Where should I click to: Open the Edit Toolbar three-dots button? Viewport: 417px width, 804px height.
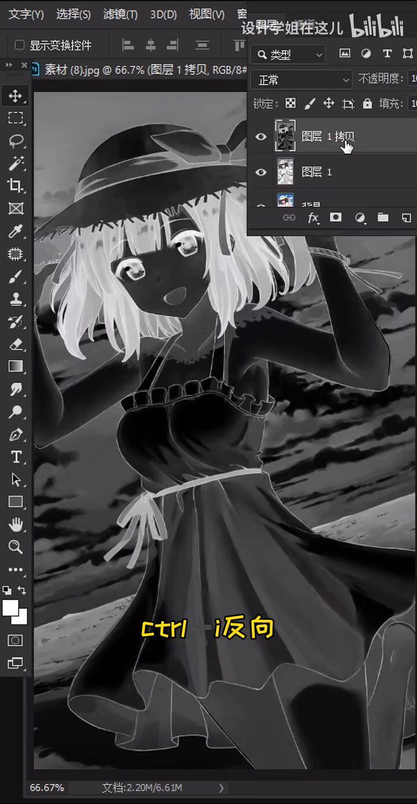16,570
